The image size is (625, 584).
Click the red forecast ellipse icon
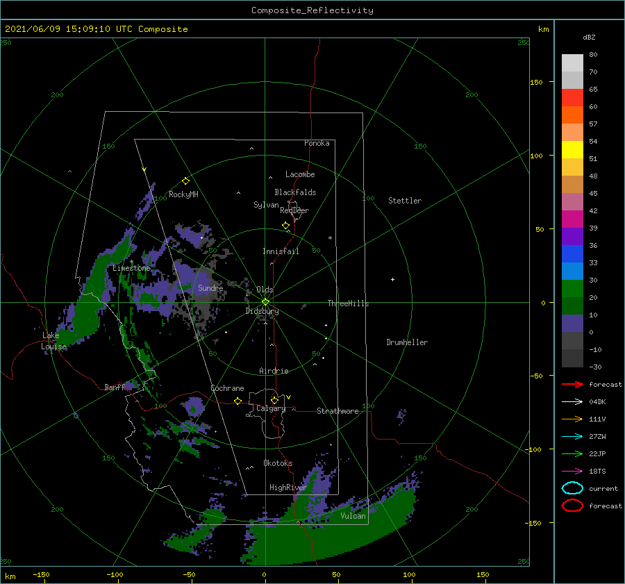pos(572,506)
